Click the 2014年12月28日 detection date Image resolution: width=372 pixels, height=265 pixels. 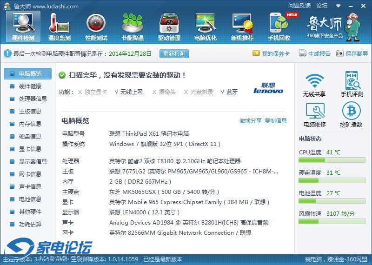point(130,53)
